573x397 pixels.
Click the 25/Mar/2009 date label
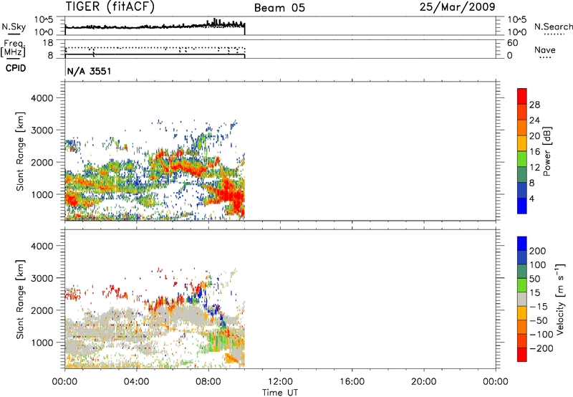(x=457, y=7)
